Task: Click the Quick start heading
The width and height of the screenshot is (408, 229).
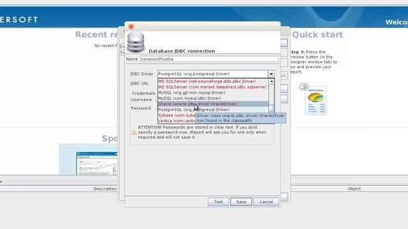Action: point(317,34)
